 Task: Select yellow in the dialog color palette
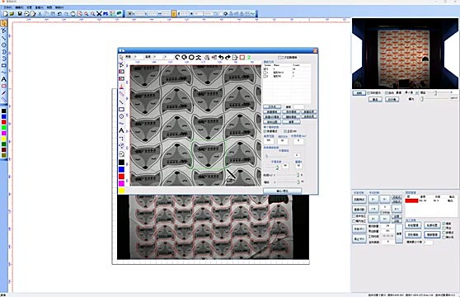coord(121,191)
